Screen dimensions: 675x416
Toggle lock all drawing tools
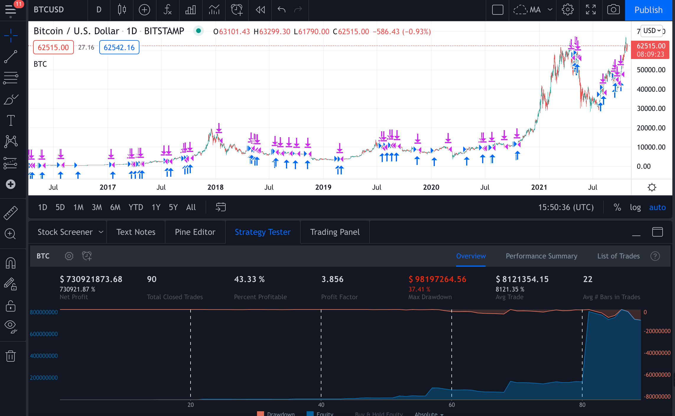(11, 306)
